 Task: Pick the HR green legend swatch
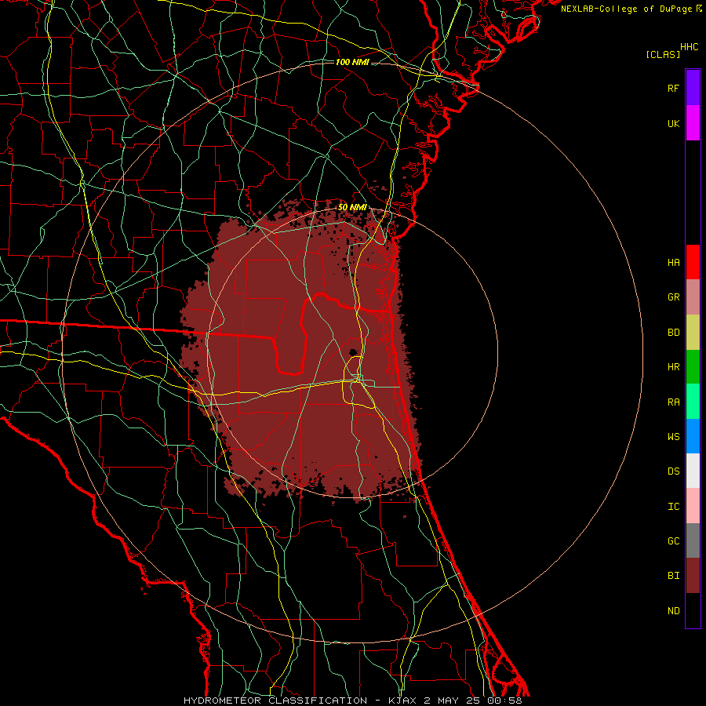pos(693,367)
